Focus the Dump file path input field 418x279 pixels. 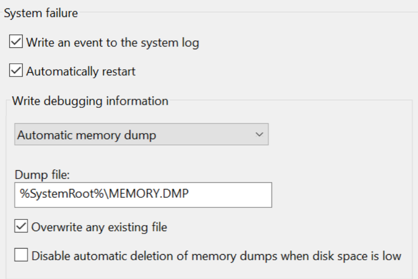[x=143, y=195]
